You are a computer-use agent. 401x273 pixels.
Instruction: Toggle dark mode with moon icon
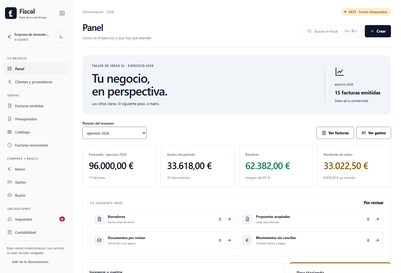pos(61,37)
